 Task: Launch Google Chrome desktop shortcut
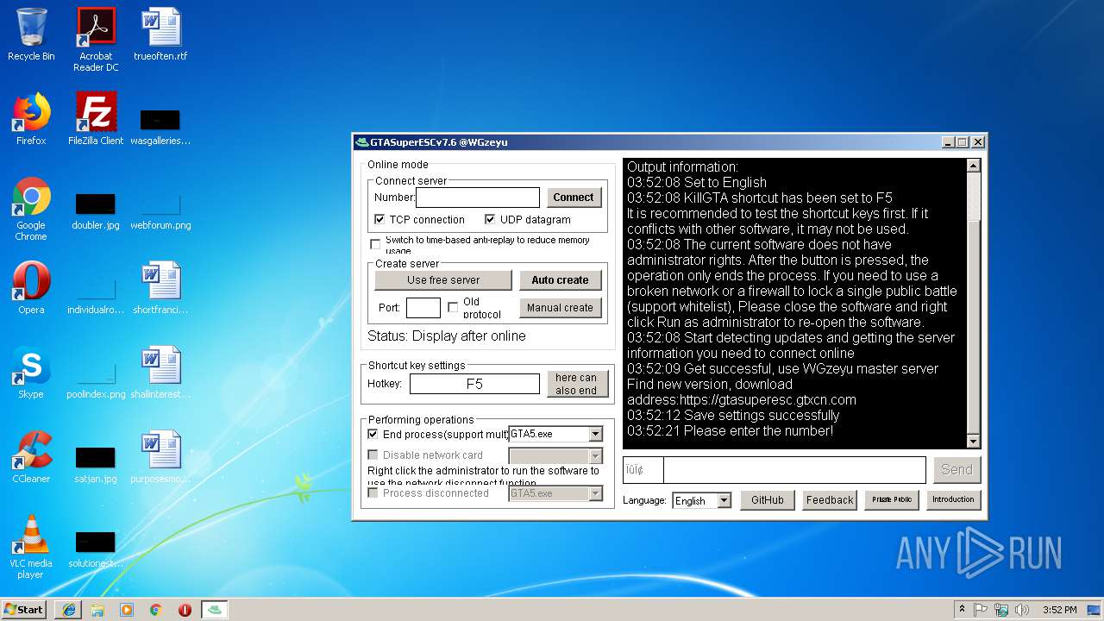(31, 209)
